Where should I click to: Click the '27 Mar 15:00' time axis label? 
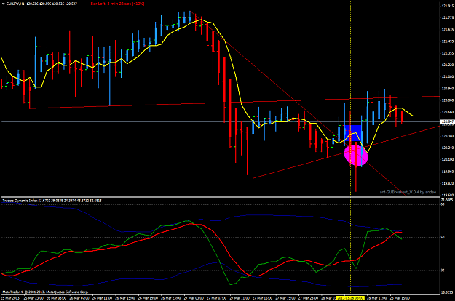click(x=263, y=298)
